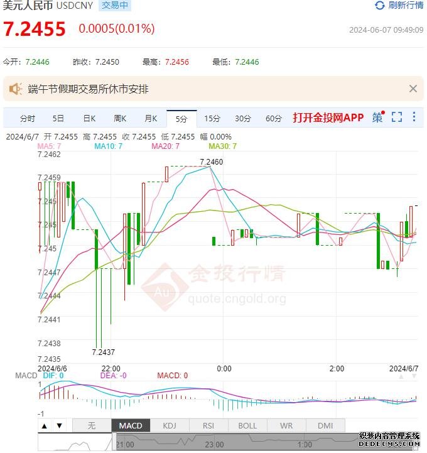Image resolution: width=427 pixels, height=453 pixels.
Task: Select the 周K weekly candlestick tab
Action: coord(120,119)
